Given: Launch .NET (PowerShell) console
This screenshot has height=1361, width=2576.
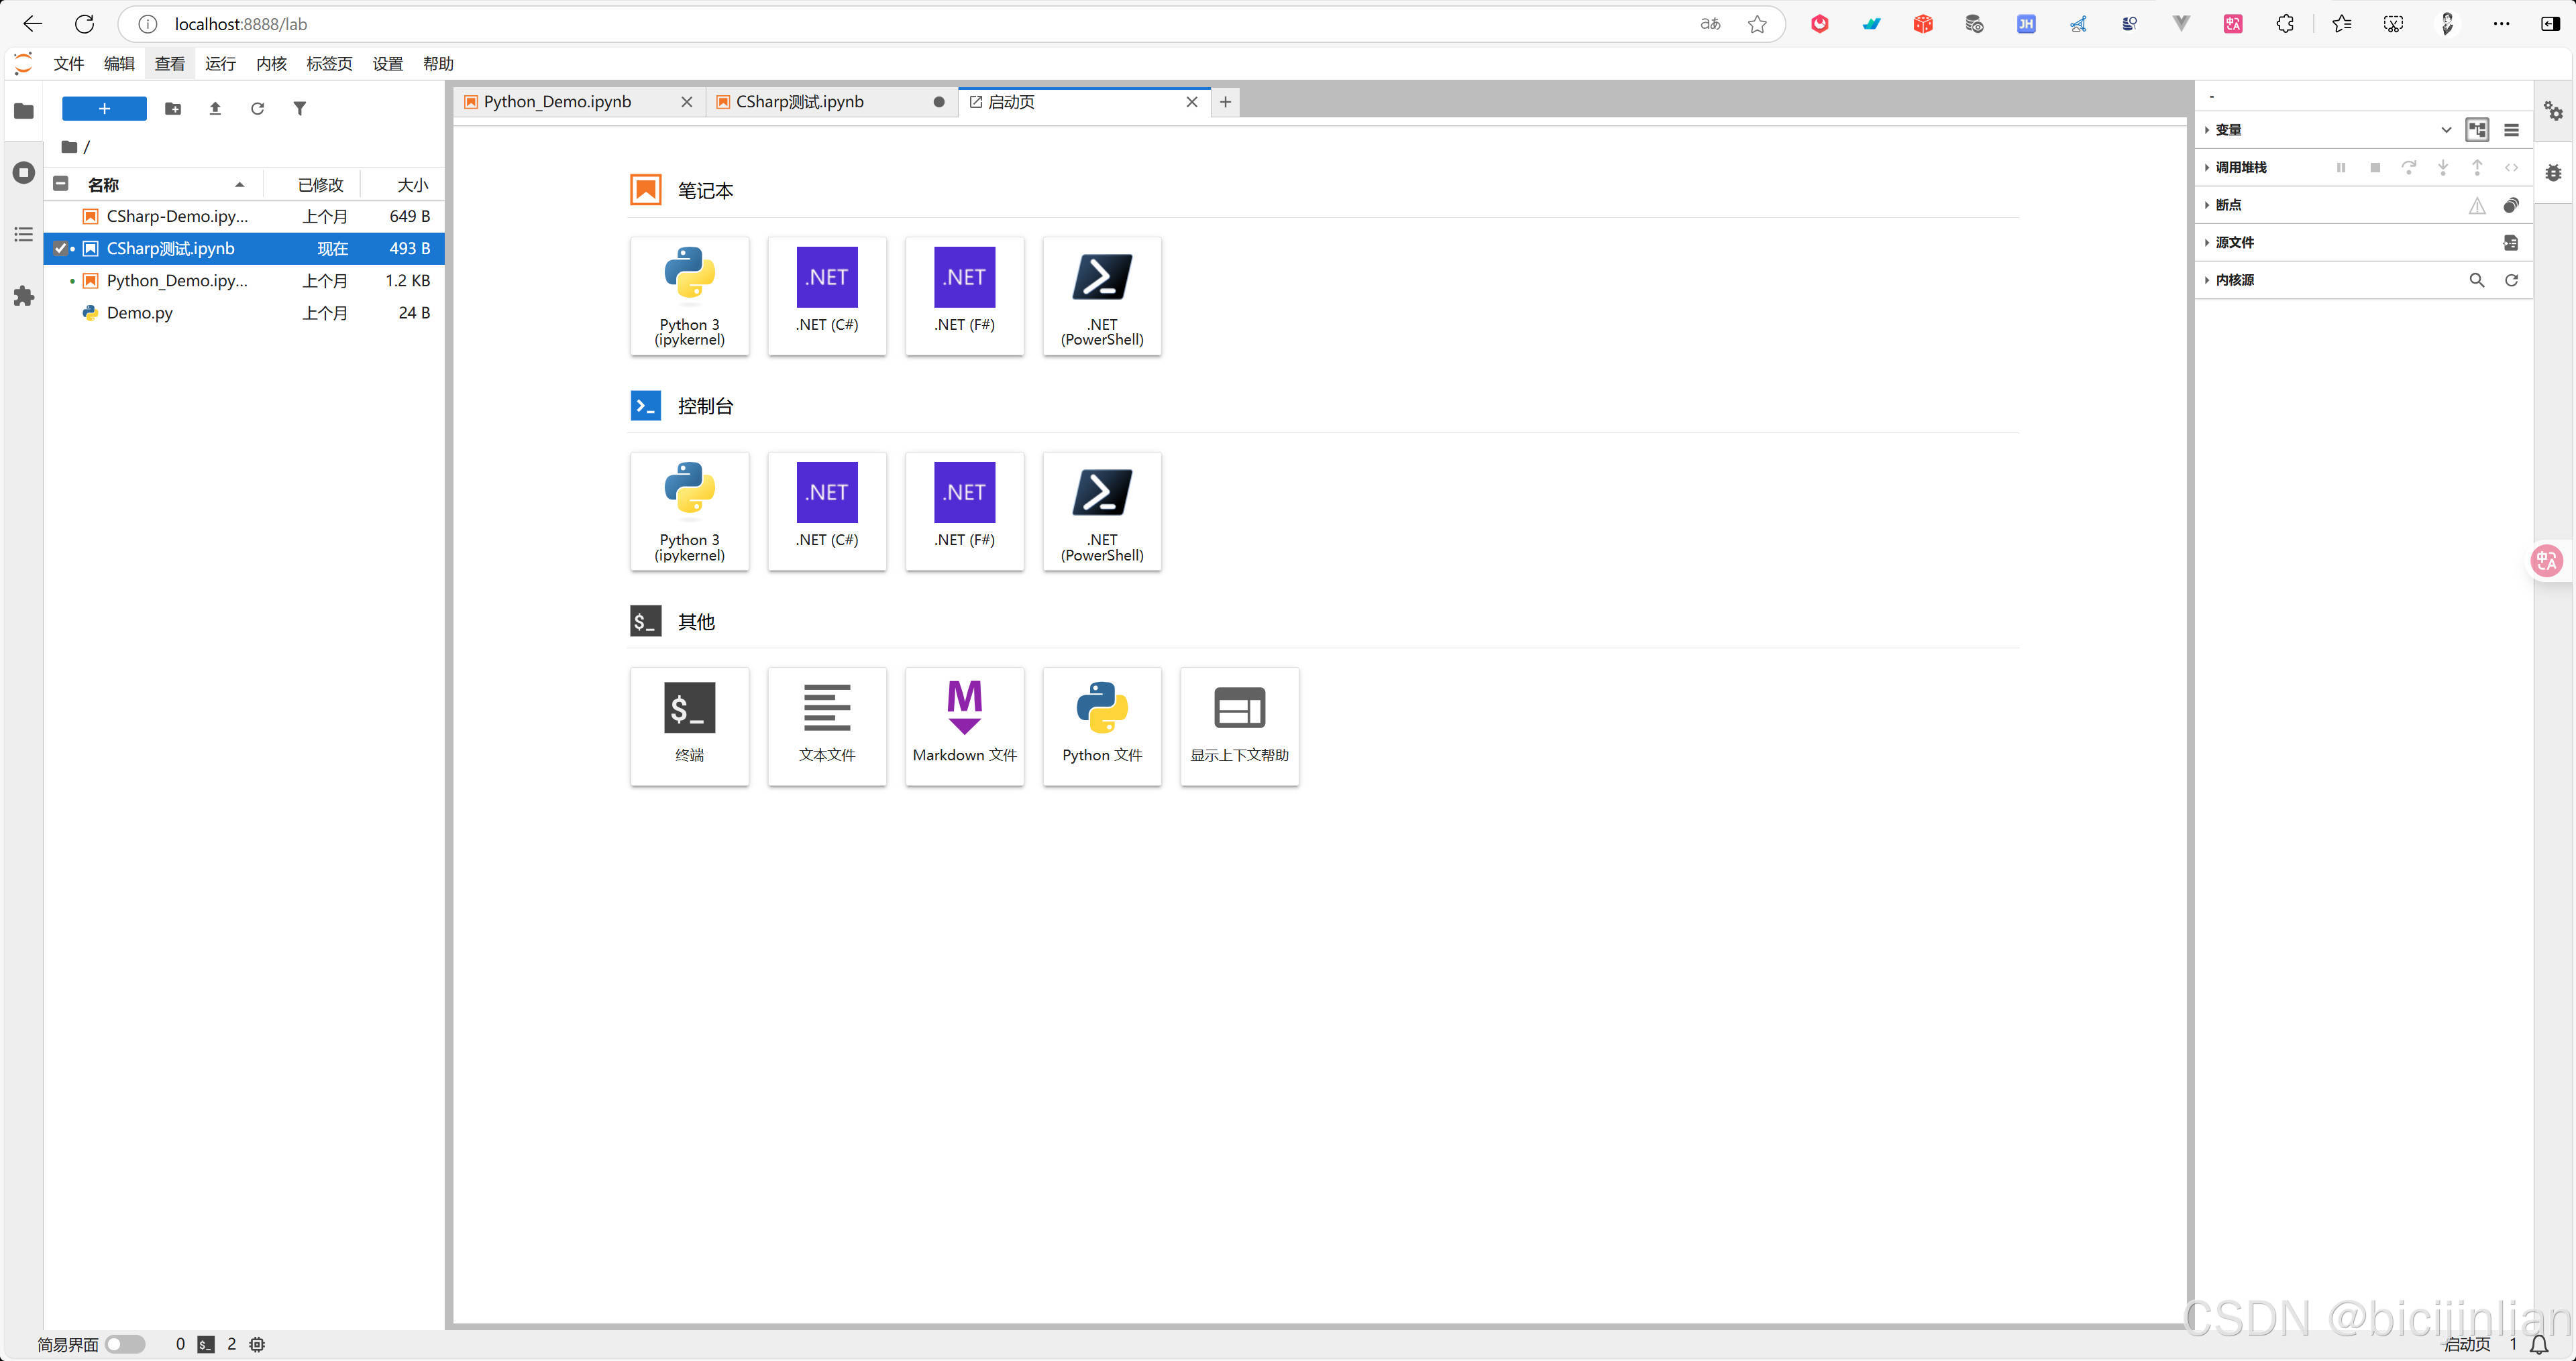Looking at the screenshot, I should point(1101,511).
